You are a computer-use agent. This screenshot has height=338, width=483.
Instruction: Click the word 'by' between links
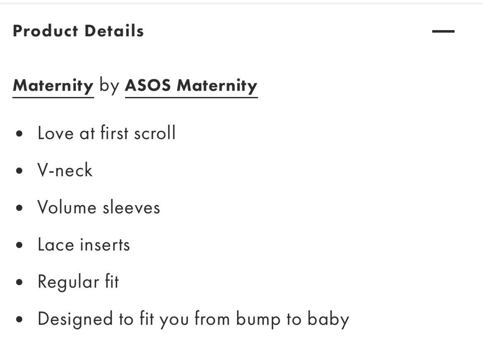109,86
